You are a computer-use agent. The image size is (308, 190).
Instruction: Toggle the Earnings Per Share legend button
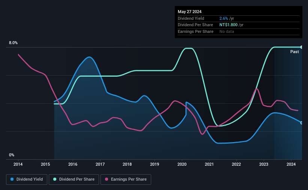click(126, 180)
